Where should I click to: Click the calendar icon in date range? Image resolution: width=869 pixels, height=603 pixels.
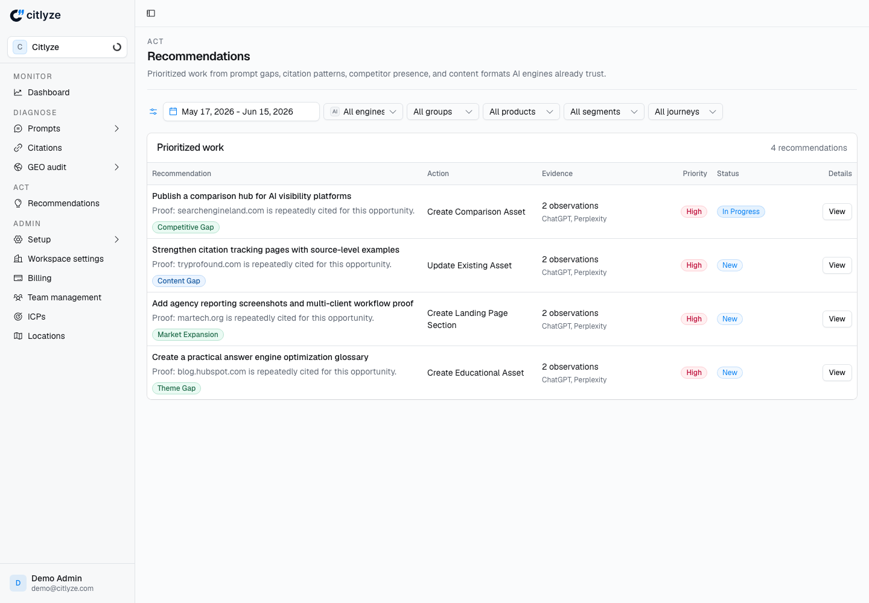173,112
